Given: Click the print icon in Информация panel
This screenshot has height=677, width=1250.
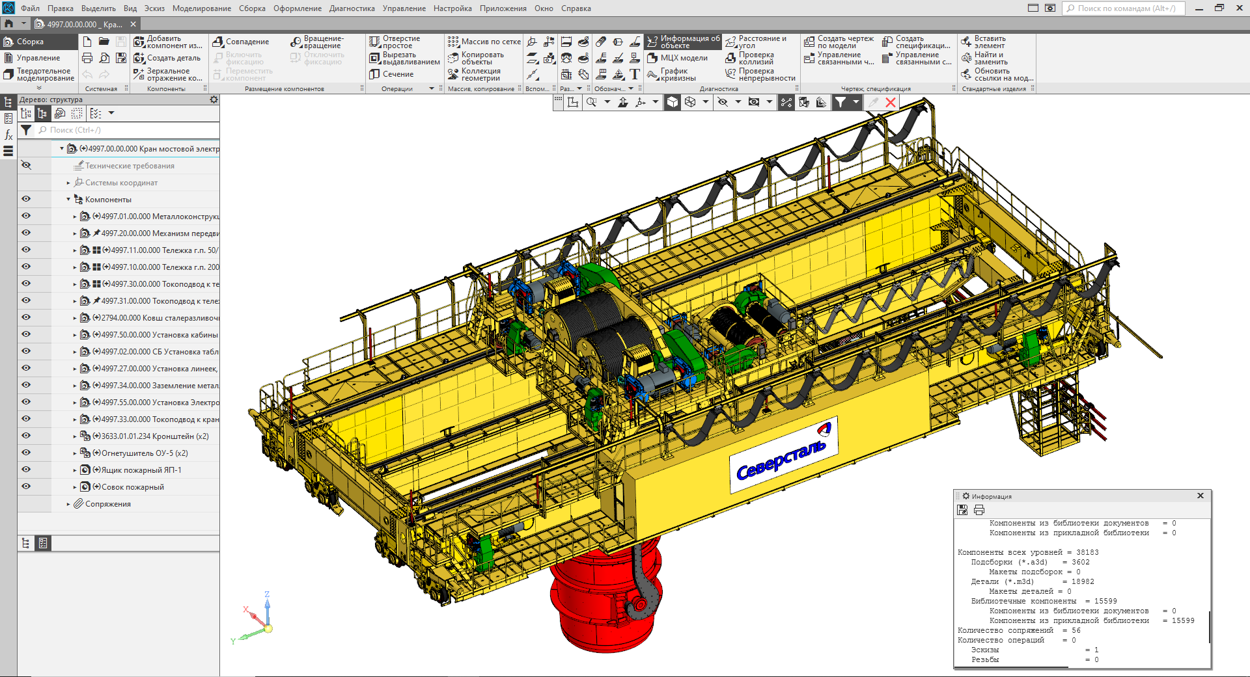Looking at the screenshot, I should click(979, 510).
